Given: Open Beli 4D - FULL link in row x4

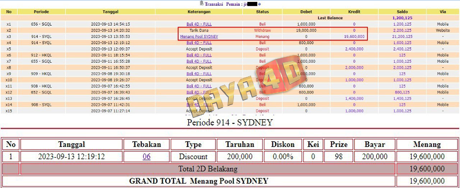Looking at the screenshot, I should 199,43.
